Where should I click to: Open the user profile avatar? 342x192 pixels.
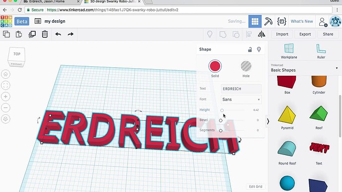335,21
